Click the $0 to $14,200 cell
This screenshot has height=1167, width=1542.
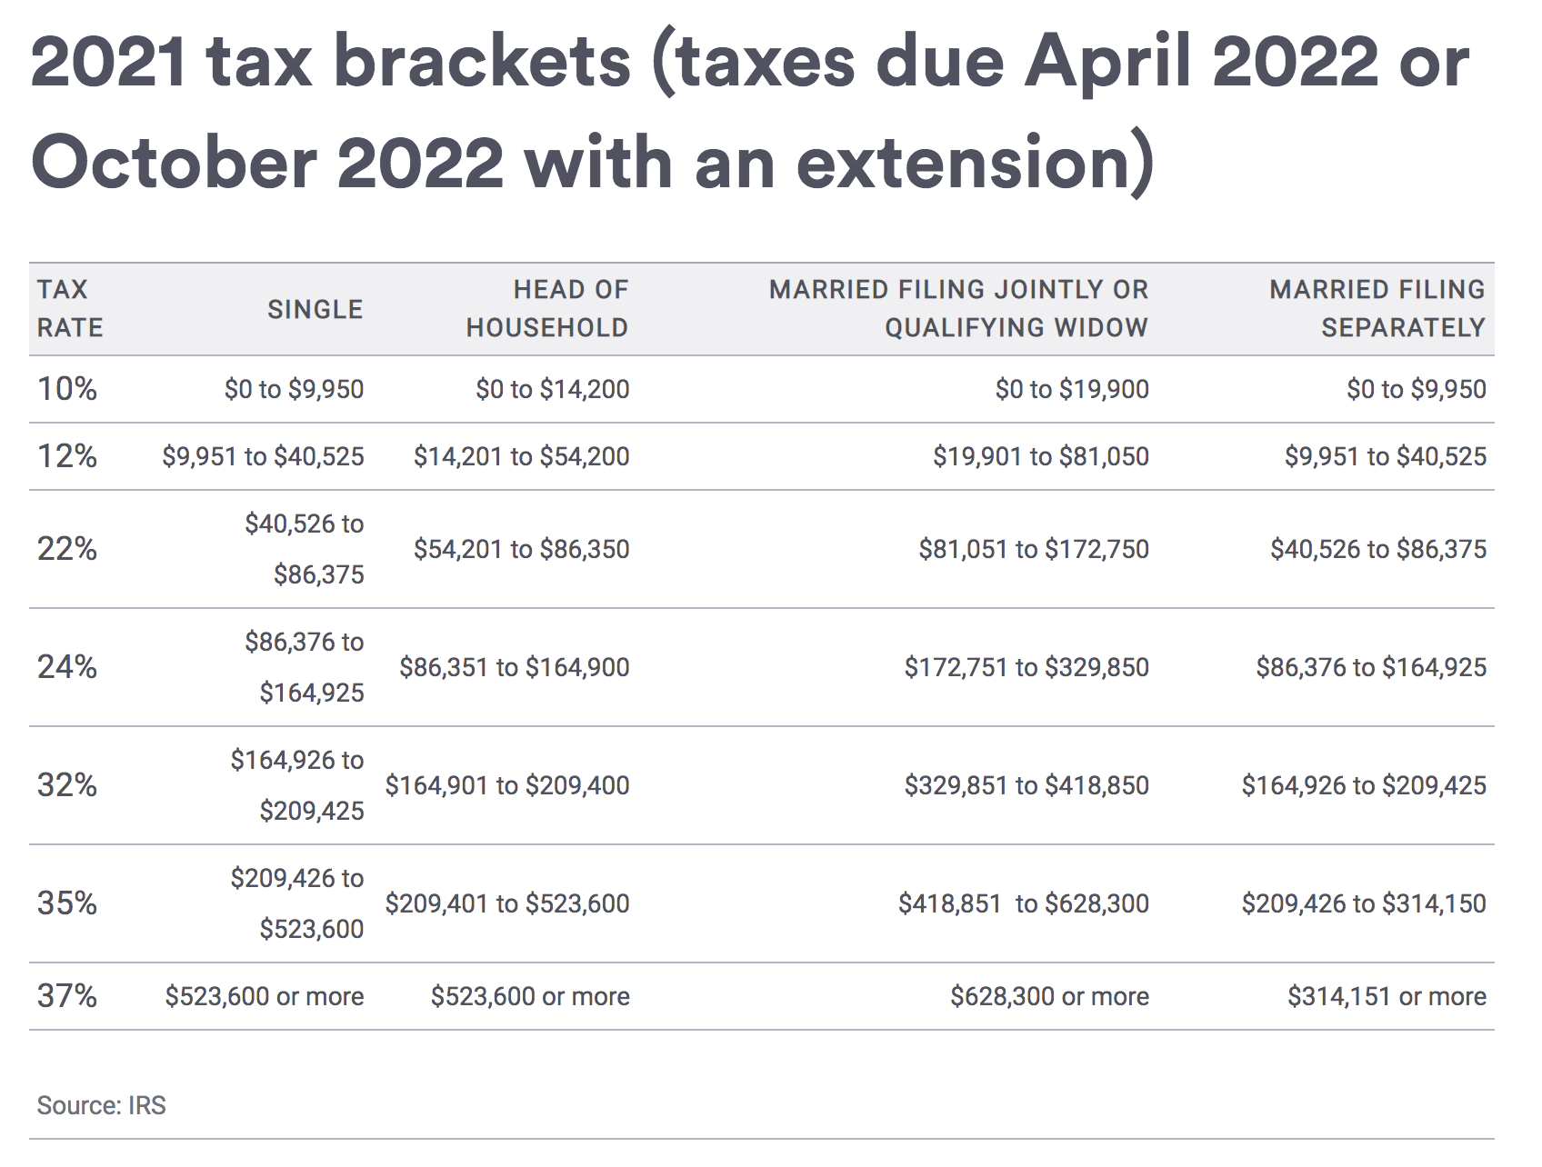(552, 389)
